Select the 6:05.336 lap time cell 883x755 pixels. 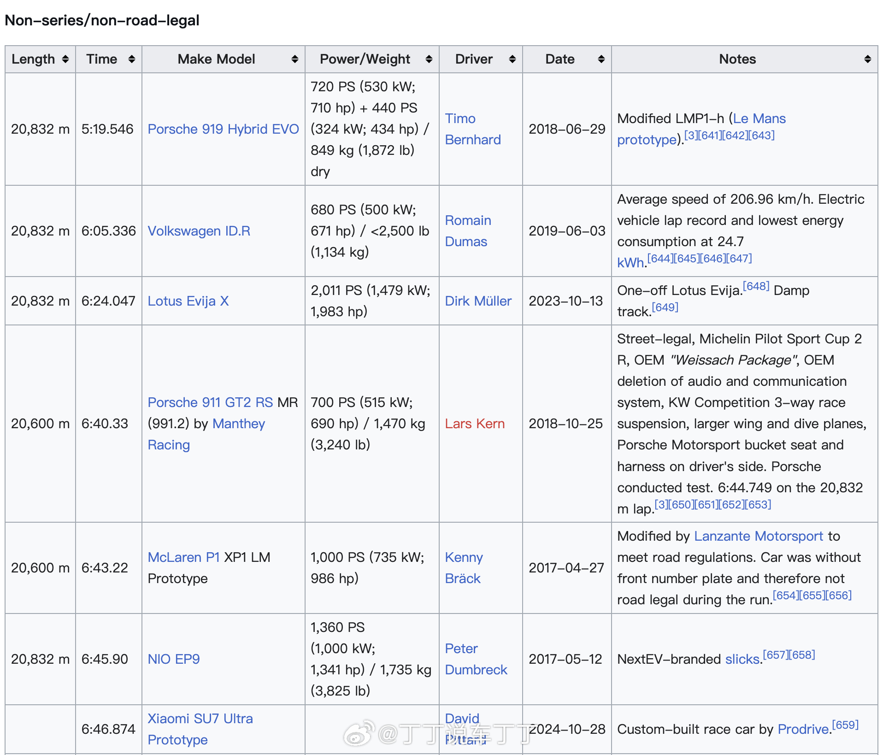(108, 231)
